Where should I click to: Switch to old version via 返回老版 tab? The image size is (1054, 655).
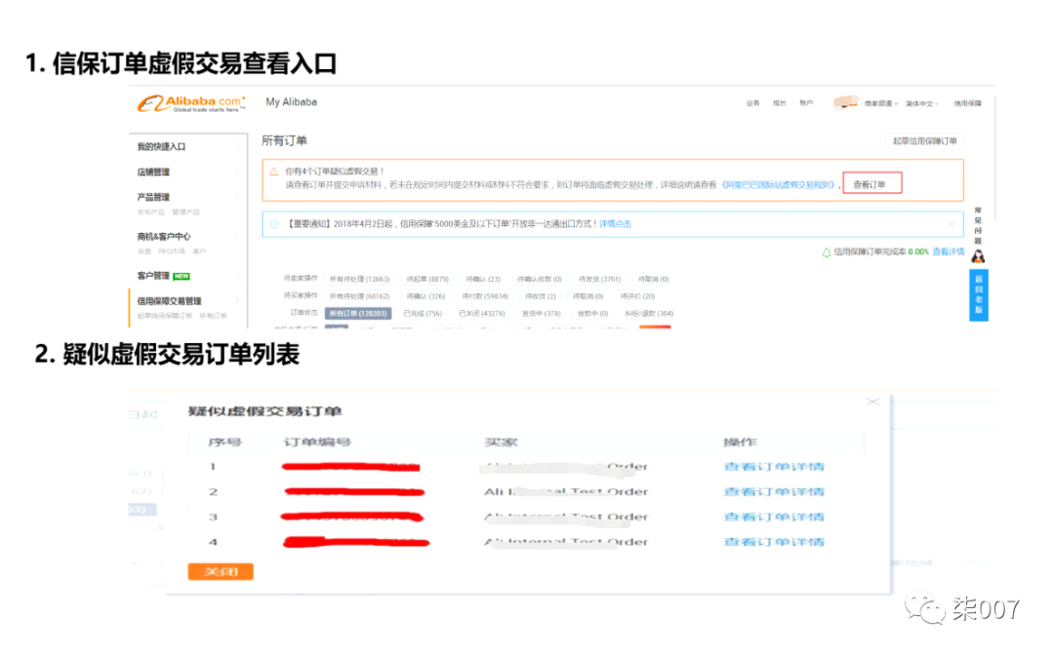pyautogui.click(x=979, y=294)
